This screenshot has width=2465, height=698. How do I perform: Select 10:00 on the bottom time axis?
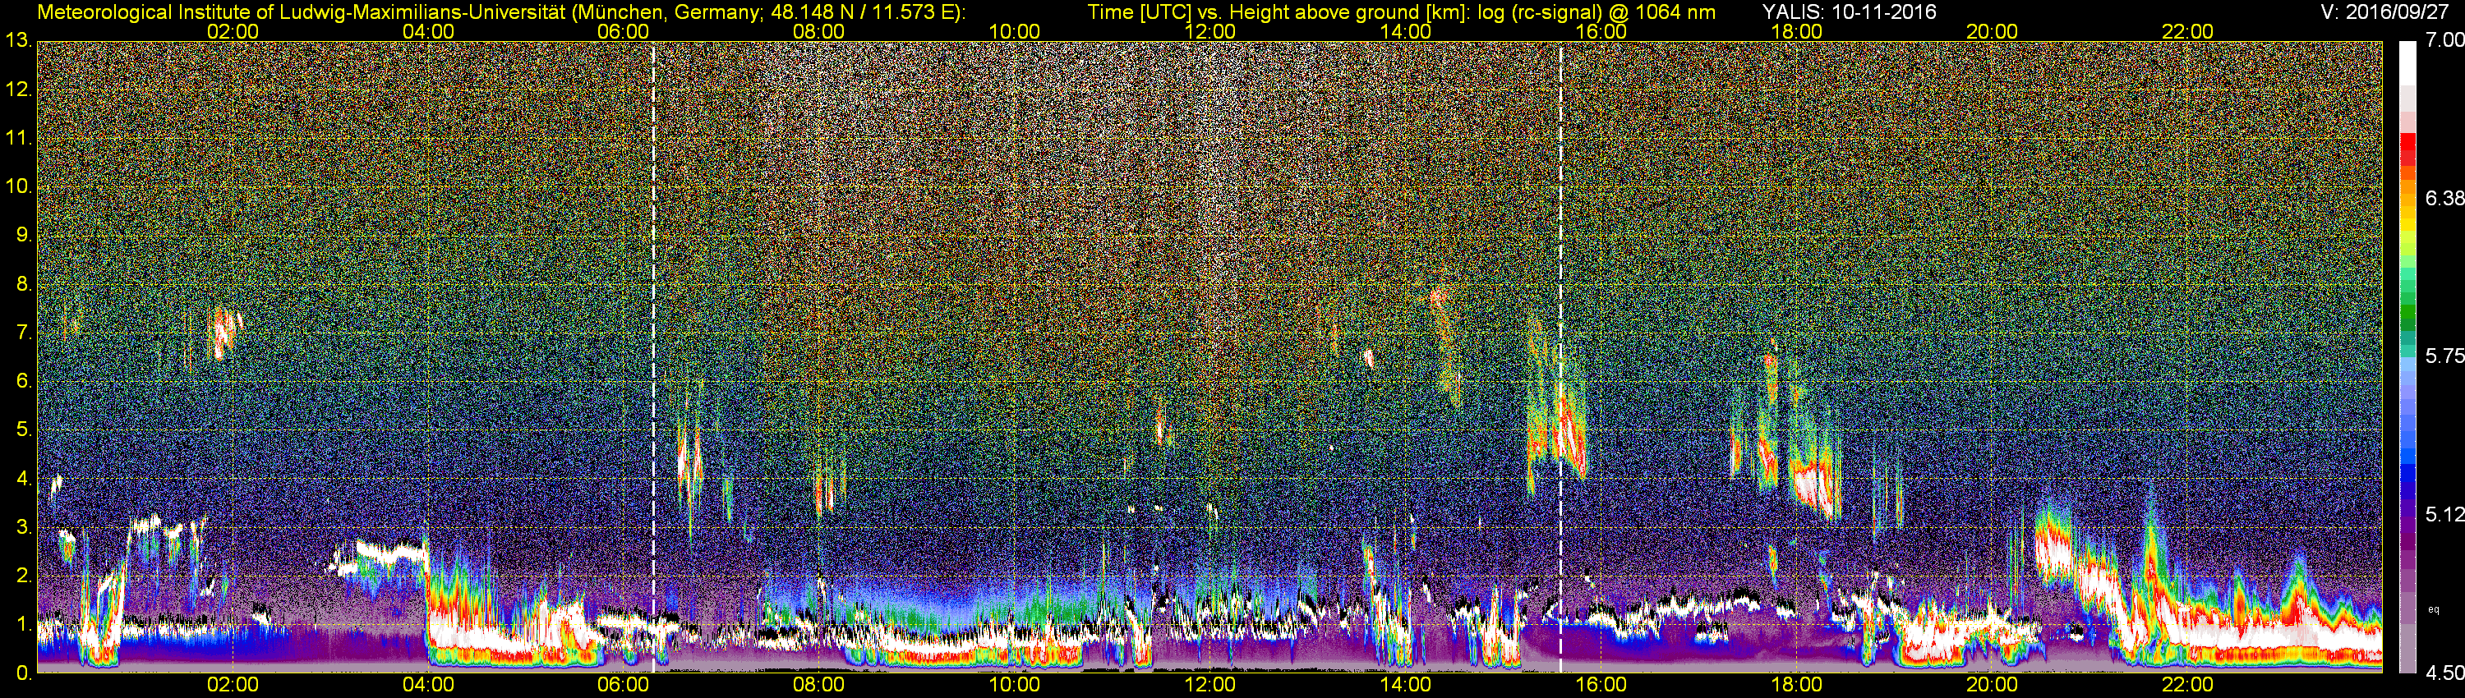[1014, 685]
